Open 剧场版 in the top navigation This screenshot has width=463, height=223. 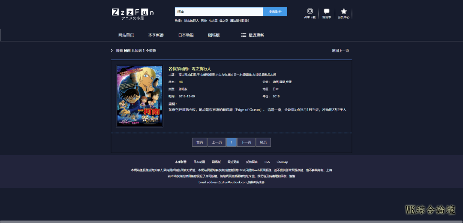click(214, 35)
